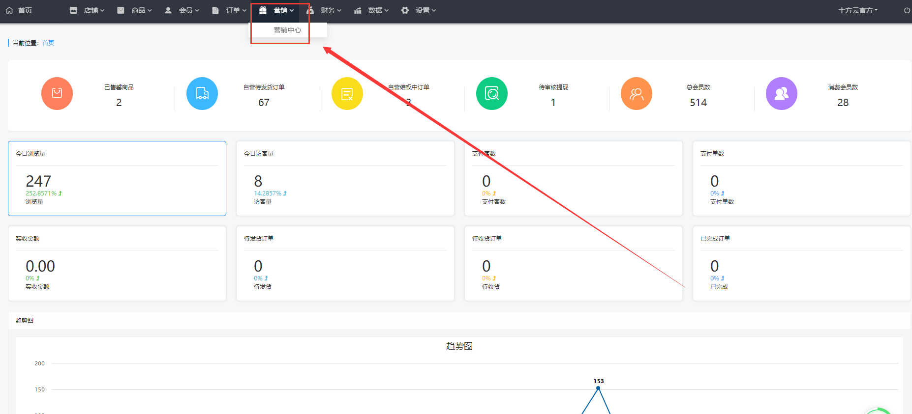The width and height of the screenshot is (912, 414).
Task: Select the 今日访客量 card
Action: tap(345, 178)
